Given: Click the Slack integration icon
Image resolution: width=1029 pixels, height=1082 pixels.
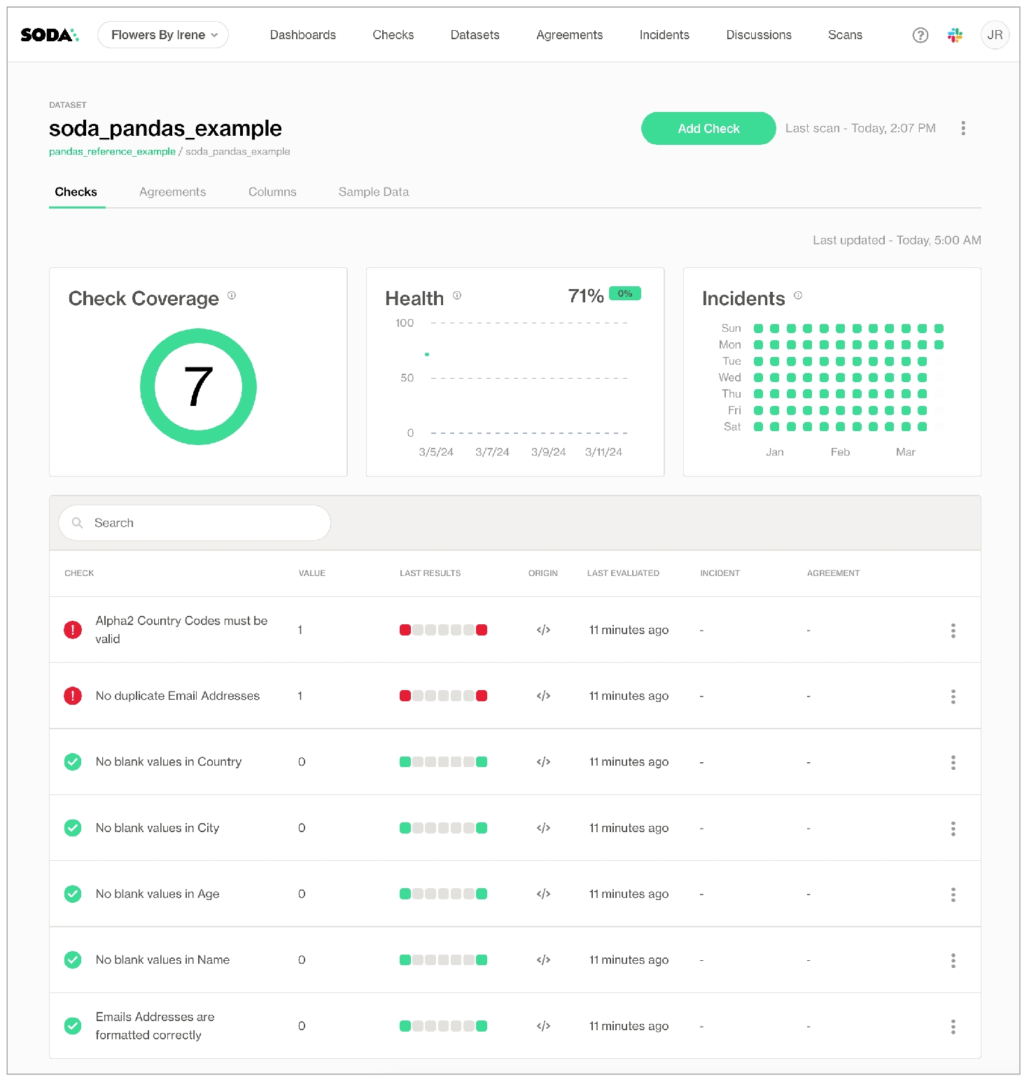Looking at the screenshot, I should tap(955, 35).
